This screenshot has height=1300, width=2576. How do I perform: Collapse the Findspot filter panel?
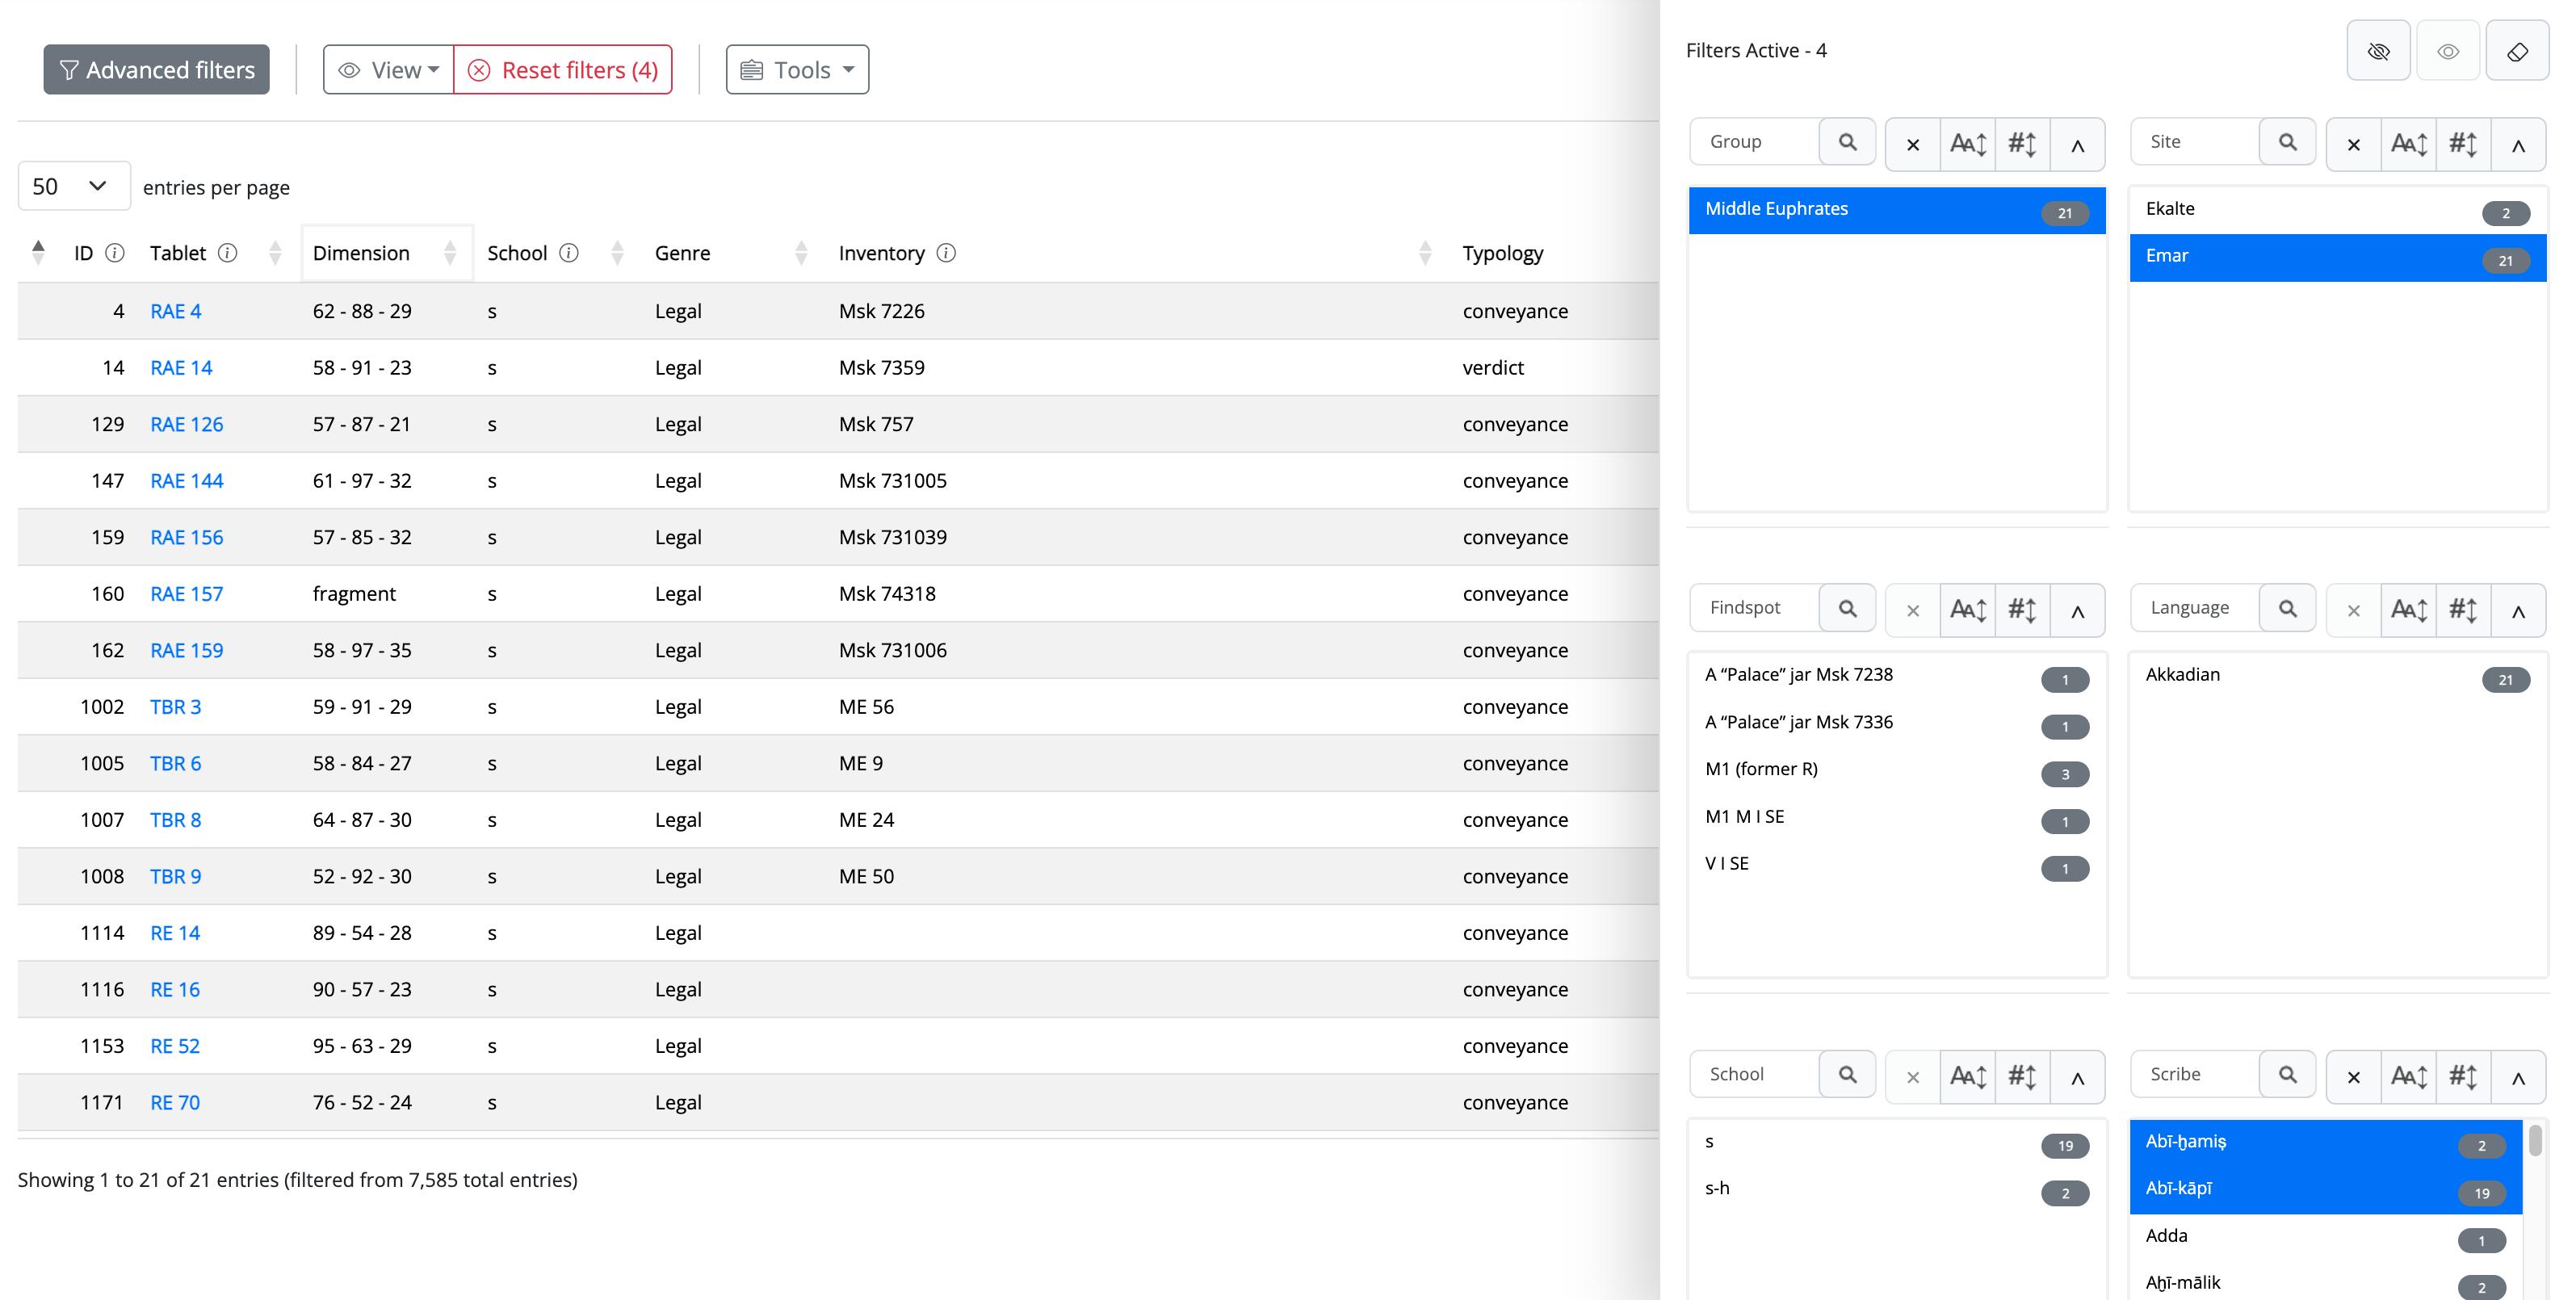pyautogui.click(x=2077, y=610)
